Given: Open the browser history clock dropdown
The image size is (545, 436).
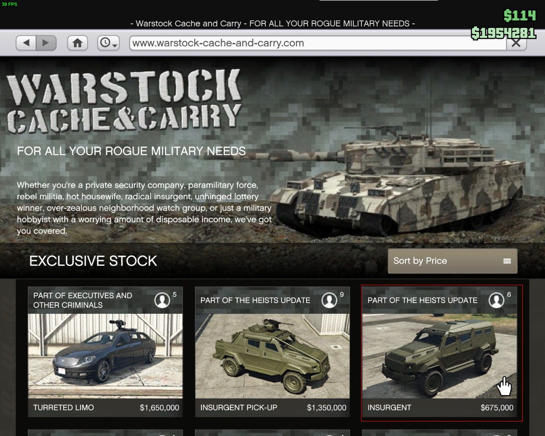Looking at the screenshot, I should pos(109,43).
